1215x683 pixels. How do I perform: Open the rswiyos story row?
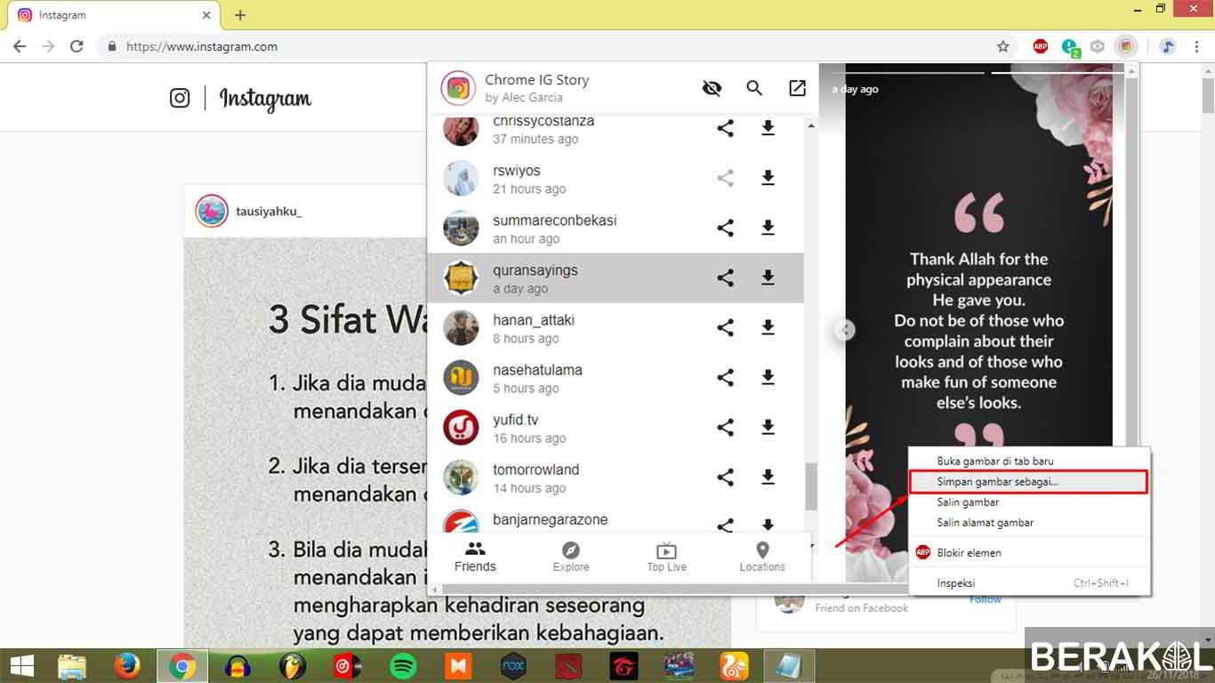click(616, 179)
